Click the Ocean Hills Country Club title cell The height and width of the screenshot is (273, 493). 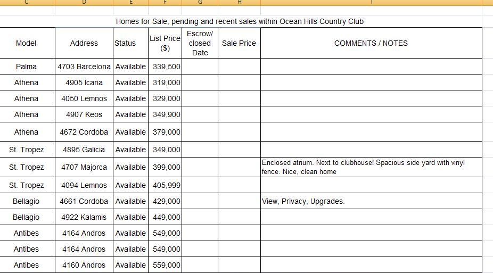[240, 21]
